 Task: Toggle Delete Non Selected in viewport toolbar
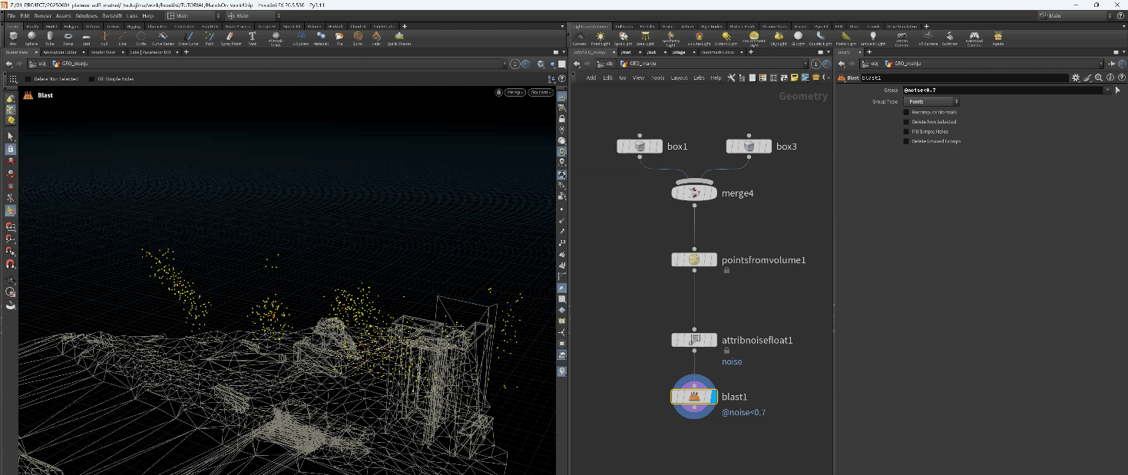29,79
